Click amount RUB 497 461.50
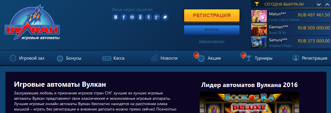Screen dimensions: 331x113 coord(314,15)
